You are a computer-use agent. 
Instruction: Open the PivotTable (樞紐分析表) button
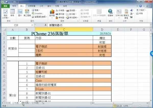click(x=5, y=14)
